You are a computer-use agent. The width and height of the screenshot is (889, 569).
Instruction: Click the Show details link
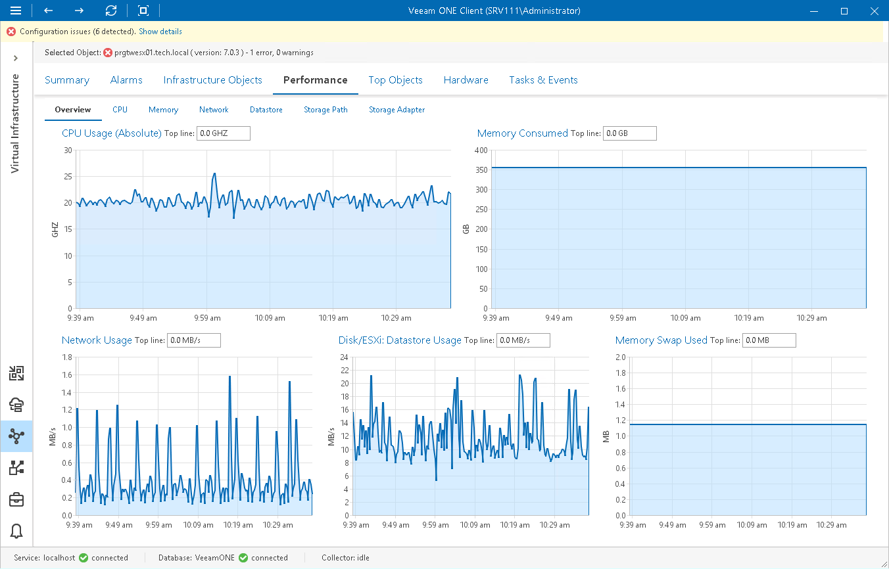pos(160,32)
